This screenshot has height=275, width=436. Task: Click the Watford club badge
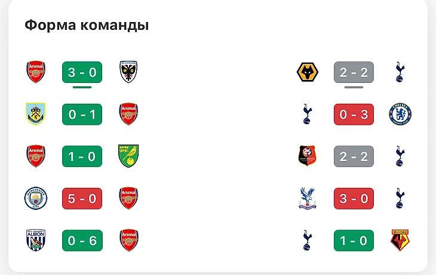point(400,240)
